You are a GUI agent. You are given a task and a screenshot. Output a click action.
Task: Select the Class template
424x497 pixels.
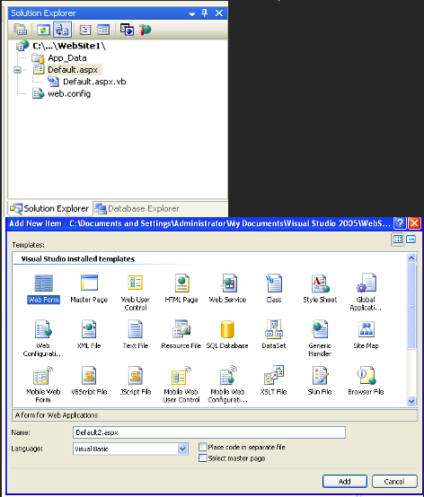[274, 289]
